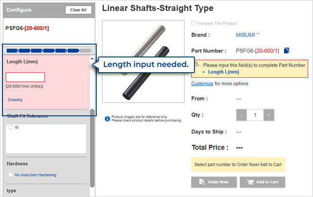Click the blue info icon under image
The height and width of the screenshot is (197, 313).
[107, 116]
